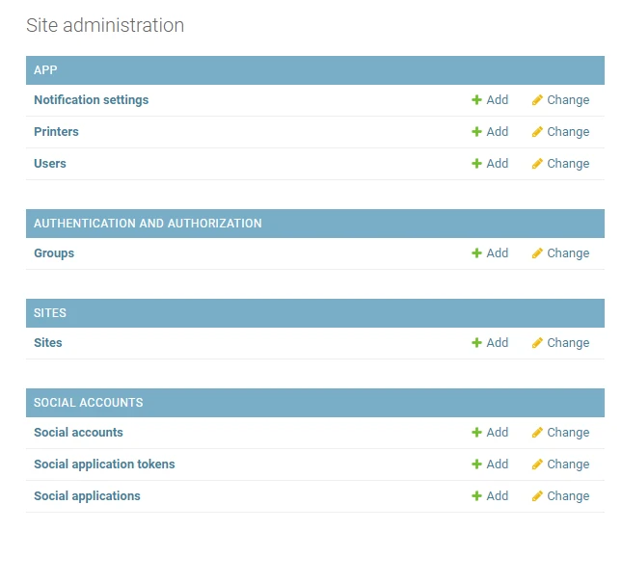
Task: Click the plus icon for Social application tokens
Action: tap(476, 465)
